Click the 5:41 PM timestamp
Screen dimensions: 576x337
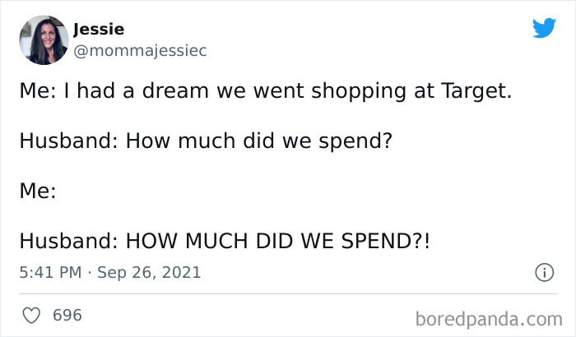(x=49, y=272)
